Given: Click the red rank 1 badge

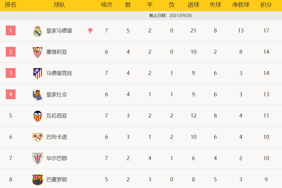Looking at the screenshot, I should 11,30.
